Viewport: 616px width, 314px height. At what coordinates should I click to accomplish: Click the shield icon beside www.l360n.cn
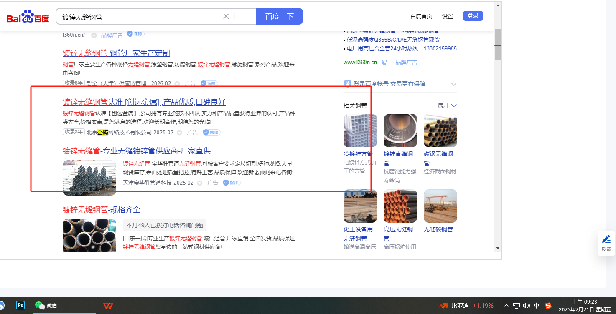384,62
